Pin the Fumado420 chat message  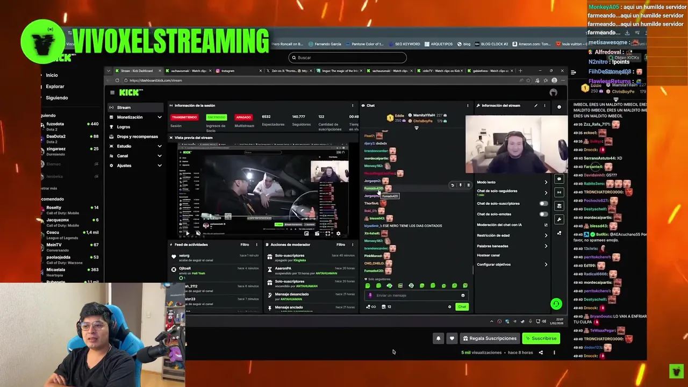pos(460,185)
